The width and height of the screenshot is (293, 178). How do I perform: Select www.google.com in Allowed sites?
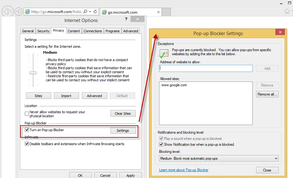174,85
